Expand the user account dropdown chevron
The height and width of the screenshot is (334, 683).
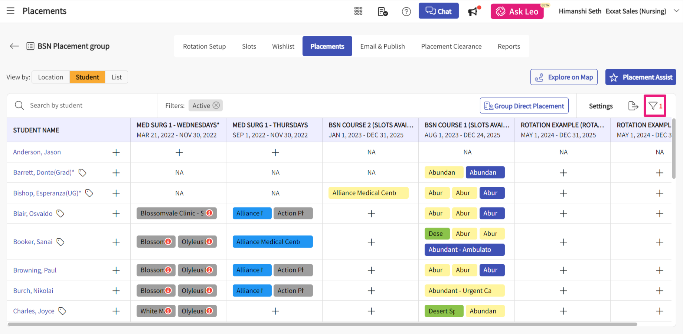click(676, 11)
